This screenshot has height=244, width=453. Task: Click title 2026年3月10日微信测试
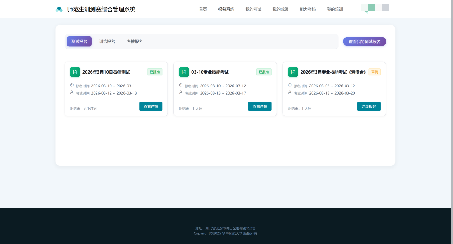pos(106,72)
